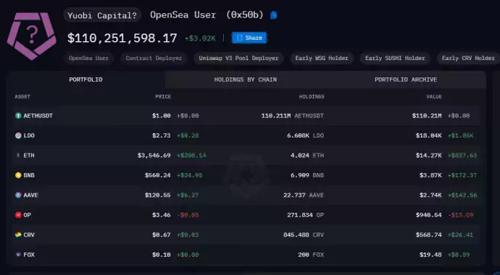The width and height of the screenshot is (500, 275).
Task: Click the LDO token icon
Action: tap(18, 135)
